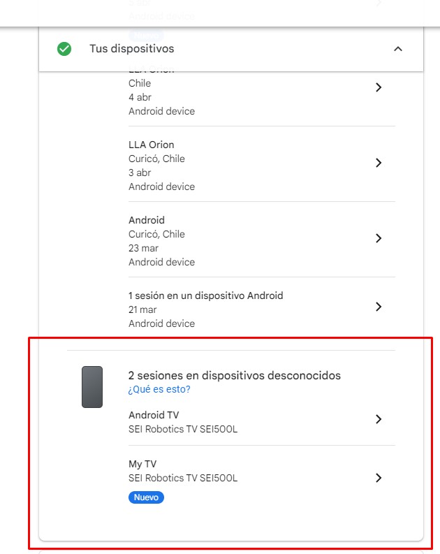The width and height of the screenshot is (440, 554).
Task: Select "1 sesión en un dispositivo Android" entry
Action: 205,296
